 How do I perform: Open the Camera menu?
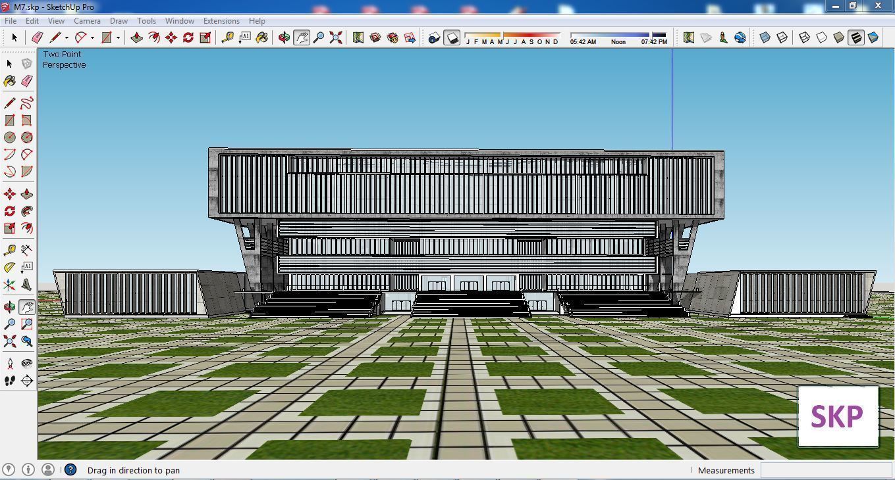[87, 20]
